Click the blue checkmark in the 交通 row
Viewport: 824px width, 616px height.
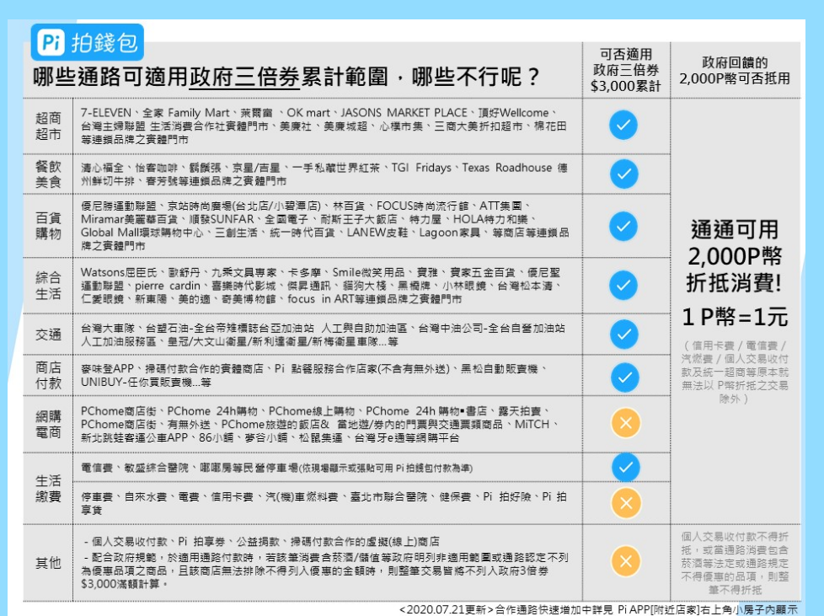(624, 334)
